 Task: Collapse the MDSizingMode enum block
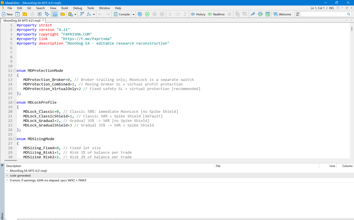pyautogui.click(x=15, y=139)
